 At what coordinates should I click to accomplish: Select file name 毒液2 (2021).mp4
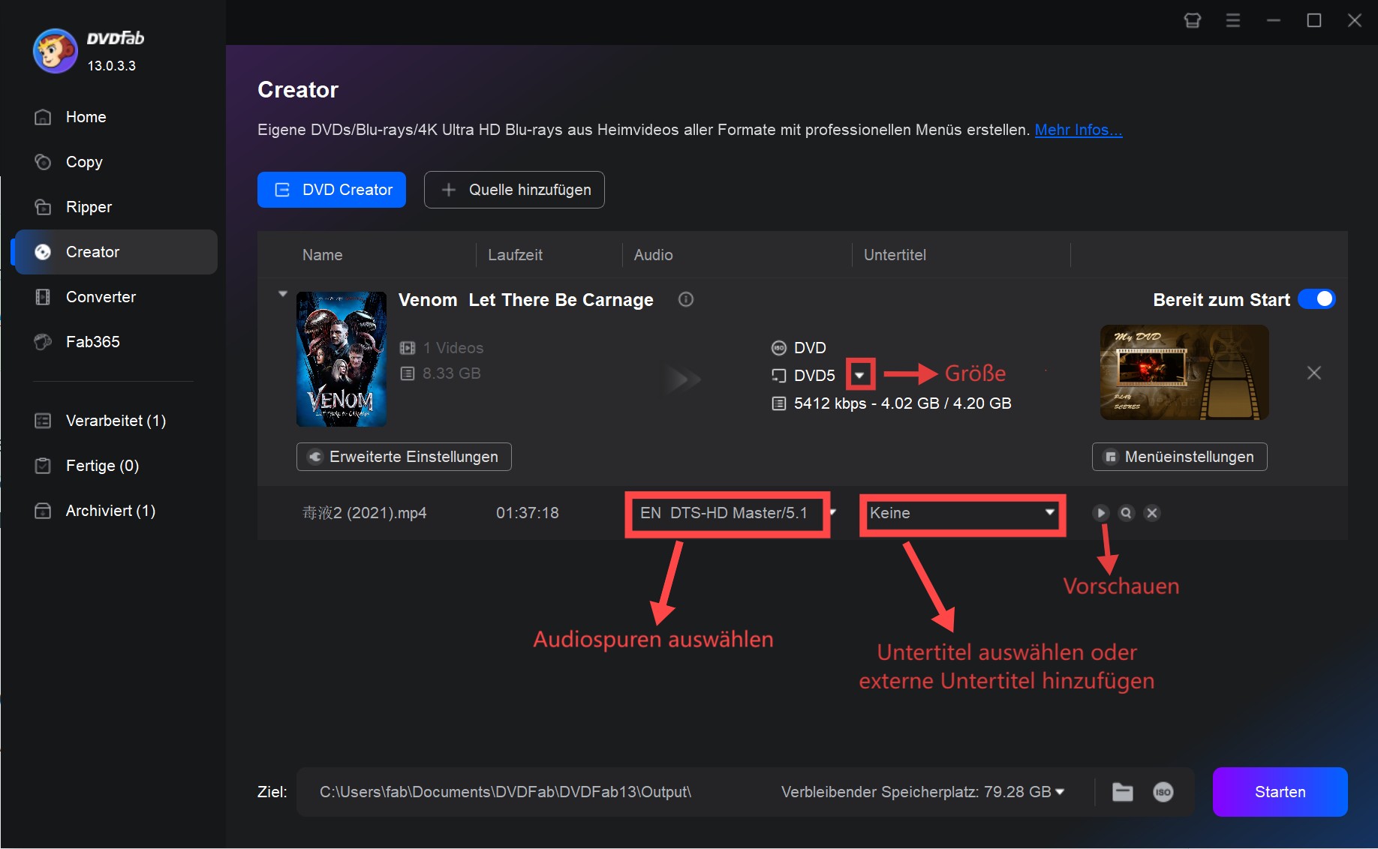pyautogui.click(x=364, y=513)
